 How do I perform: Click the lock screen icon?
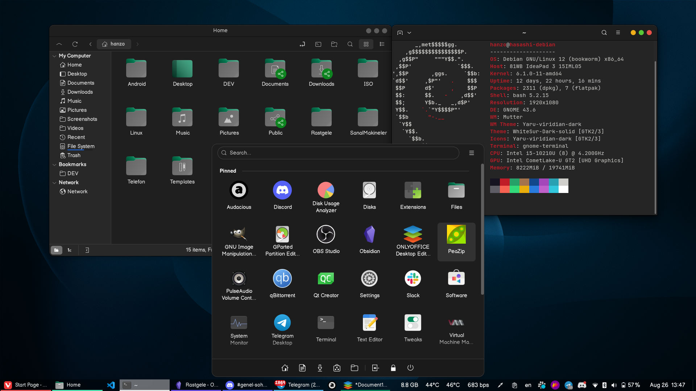pyautogui.click(x=393, y=368)
